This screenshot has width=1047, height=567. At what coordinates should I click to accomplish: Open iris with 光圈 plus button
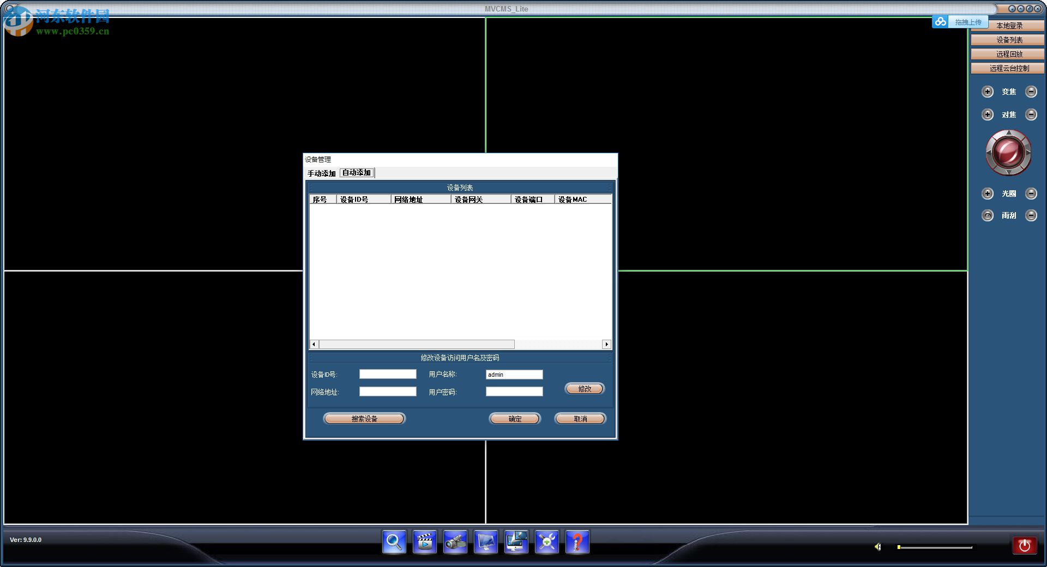coord(988,194)
